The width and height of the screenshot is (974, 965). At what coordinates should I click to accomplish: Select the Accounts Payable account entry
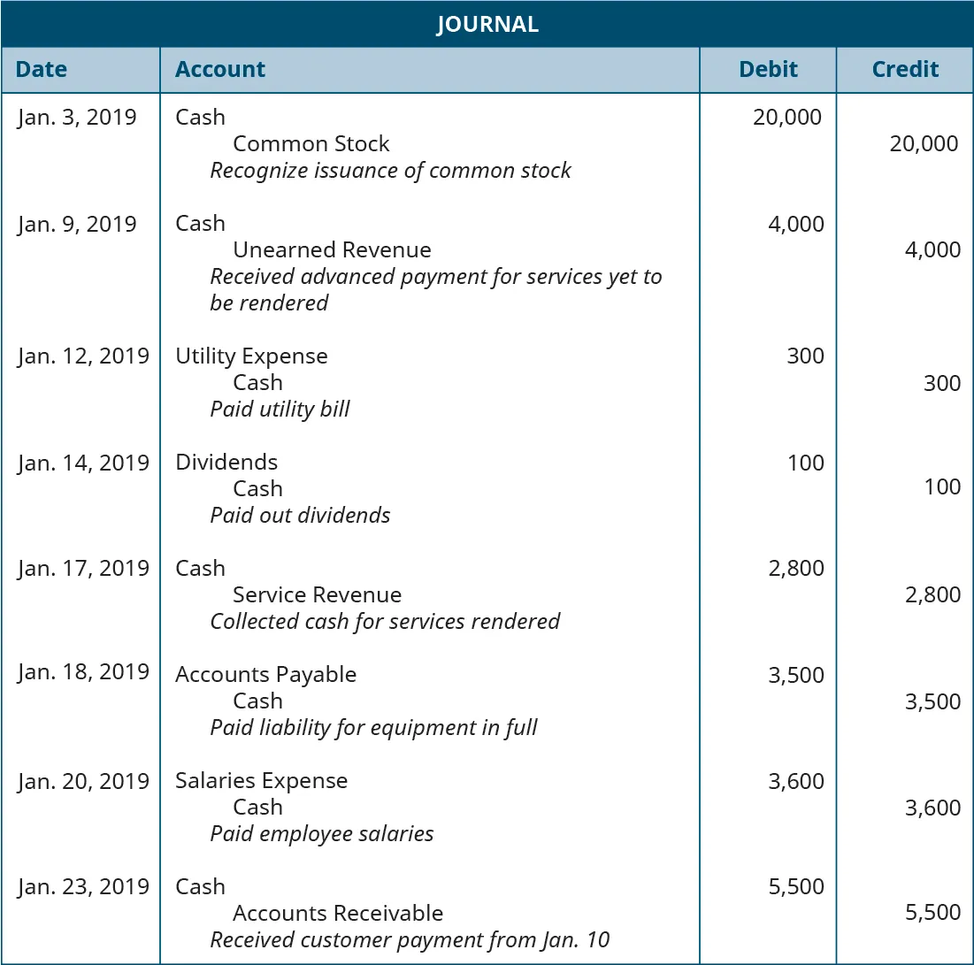click(265, 675)
